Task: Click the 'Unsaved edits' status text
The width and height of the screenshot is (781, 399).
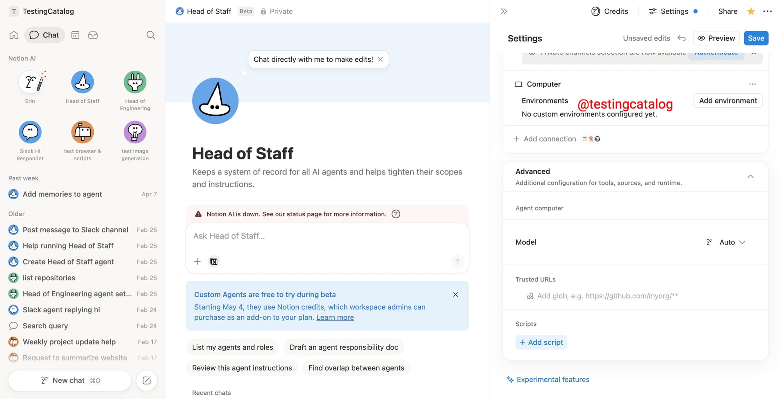Action: (646, 38)
